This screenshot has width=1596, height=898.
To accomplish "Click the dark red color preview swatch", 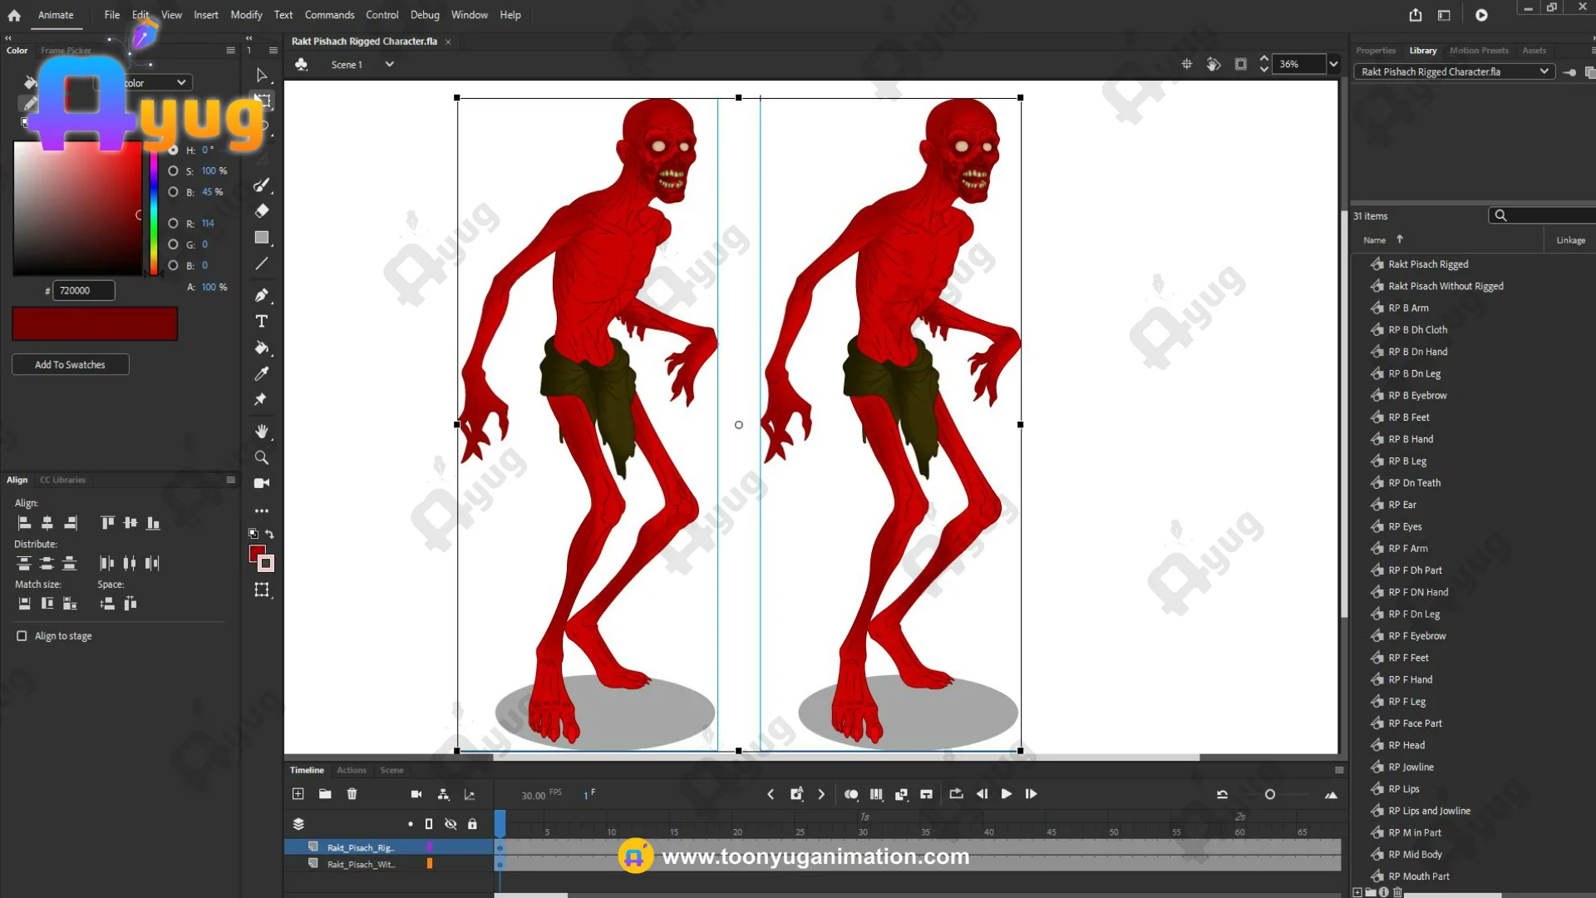I will (95, 323).
